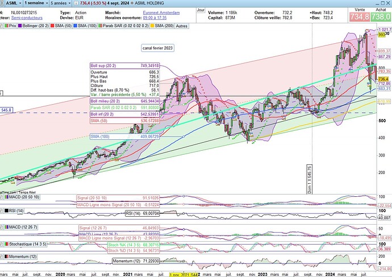Open the Momentum (12) indicator label
392x277 pixels.
(x=23, y=257)
